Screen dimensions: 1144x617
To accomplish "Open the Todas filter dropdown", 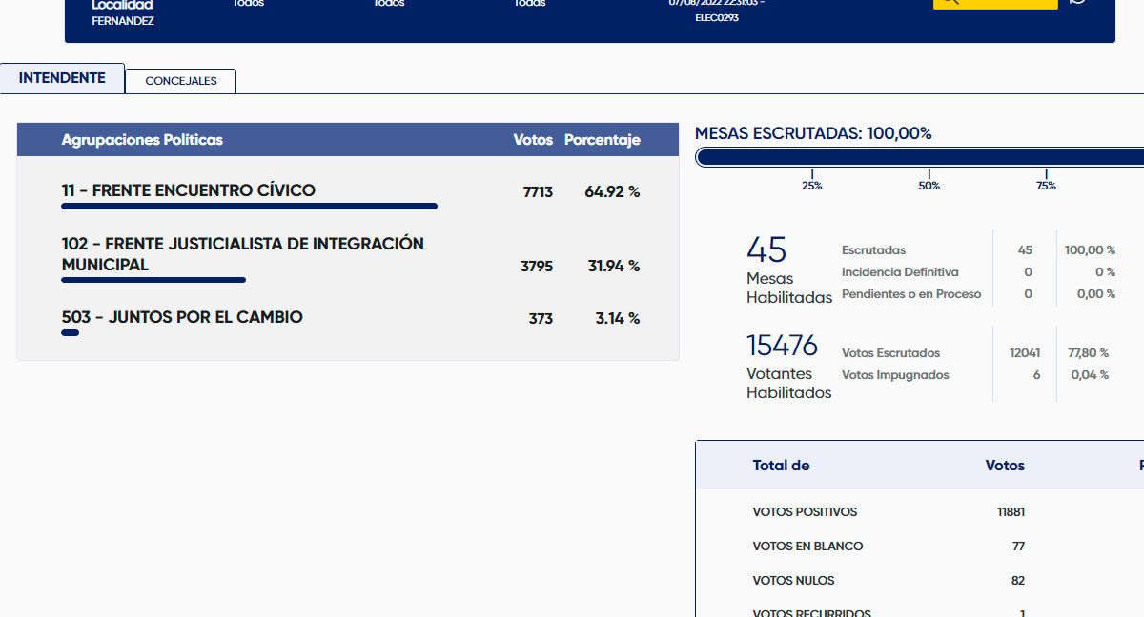I will click(x=530, y=4).
